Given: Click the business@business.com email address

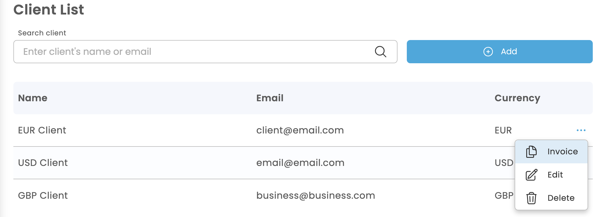Looking at the screenshot, I should (x=316, y=196).
